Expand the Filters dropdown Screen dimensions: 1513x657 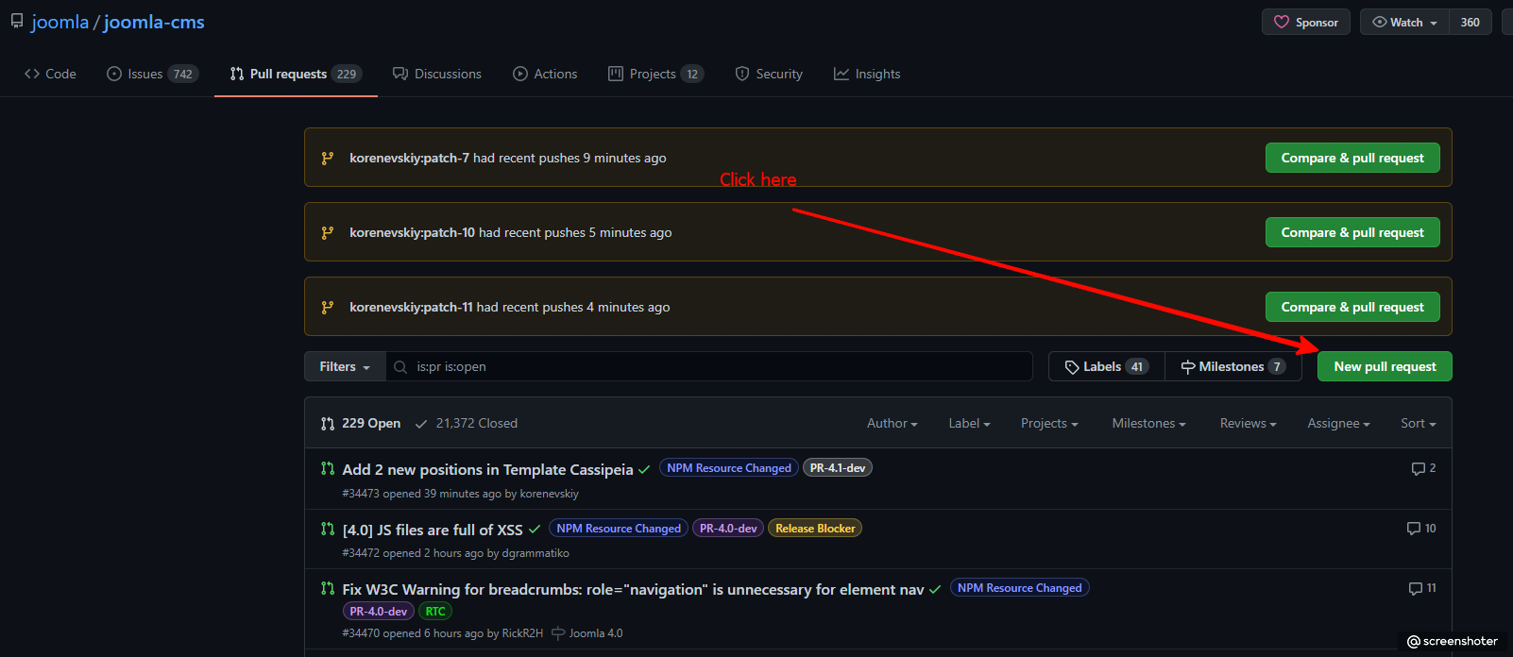pyautogui.click(x=345, y=366)
